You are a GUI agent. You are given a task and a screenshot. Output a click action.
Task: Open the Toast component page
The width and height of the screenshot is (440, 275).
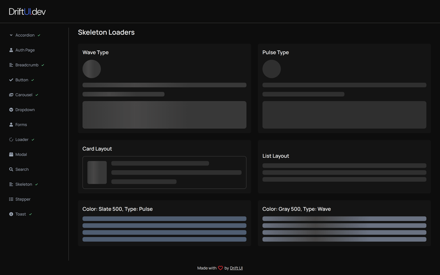click(21, 214)
